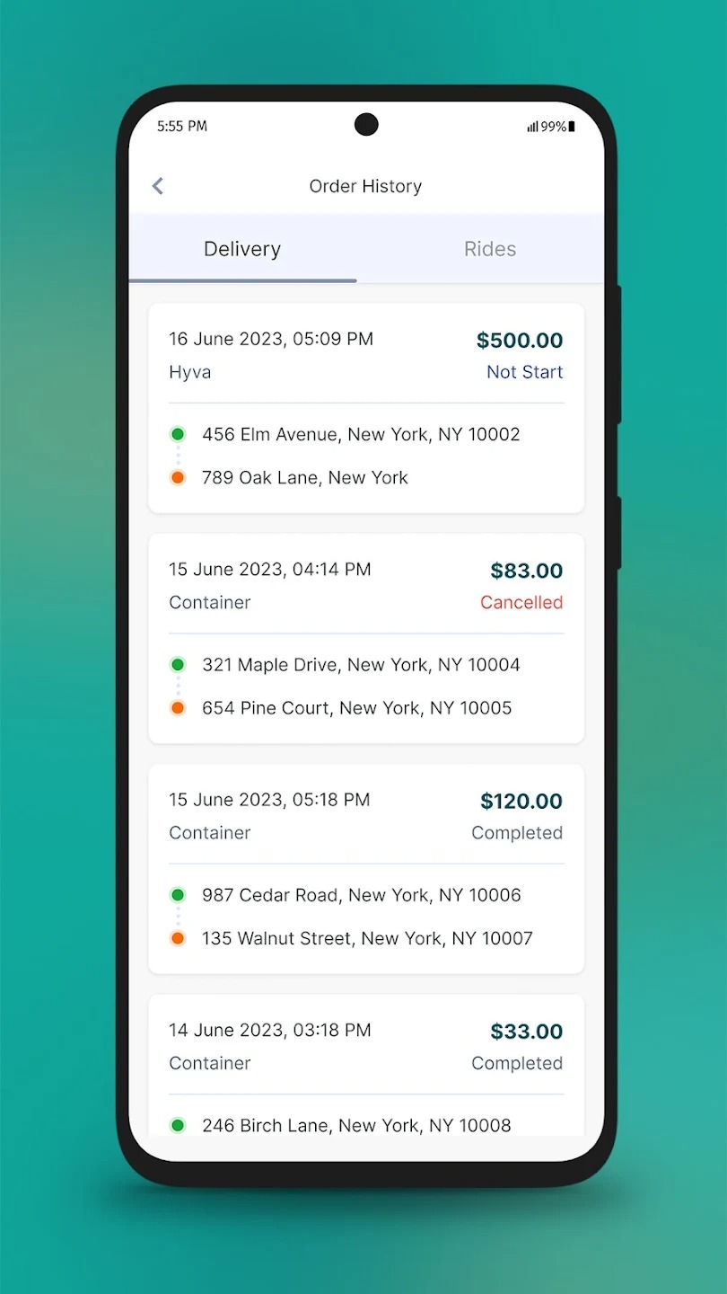Tap the battery status icon
The height and width of the screenshot is (1294, 727).
coord(572,127)
